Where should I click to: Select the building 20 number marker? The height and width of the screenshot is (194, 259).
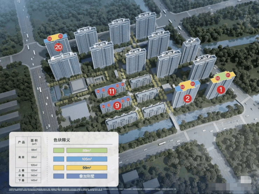point(58,47)
